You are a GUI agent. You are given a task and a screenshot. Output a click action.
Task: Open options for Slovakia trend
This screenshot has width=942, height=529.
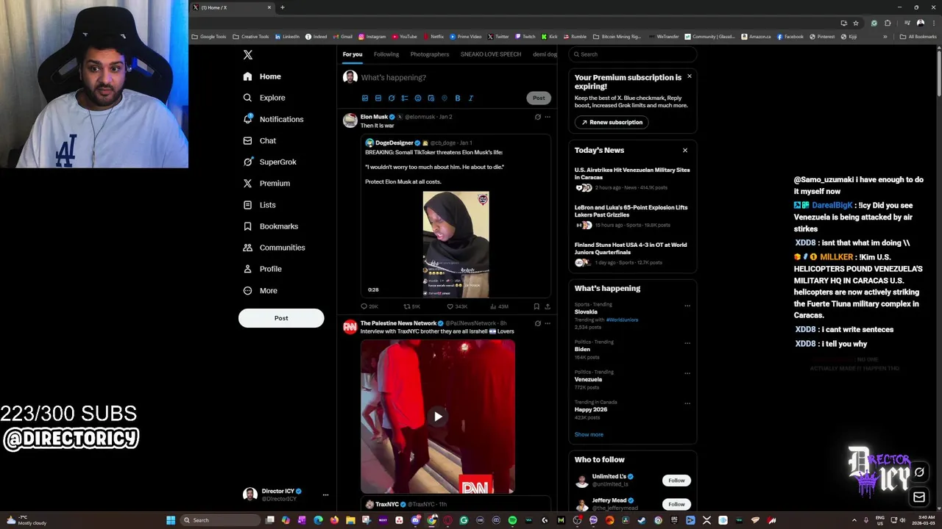pyautogui.click(x=687, y=306)
